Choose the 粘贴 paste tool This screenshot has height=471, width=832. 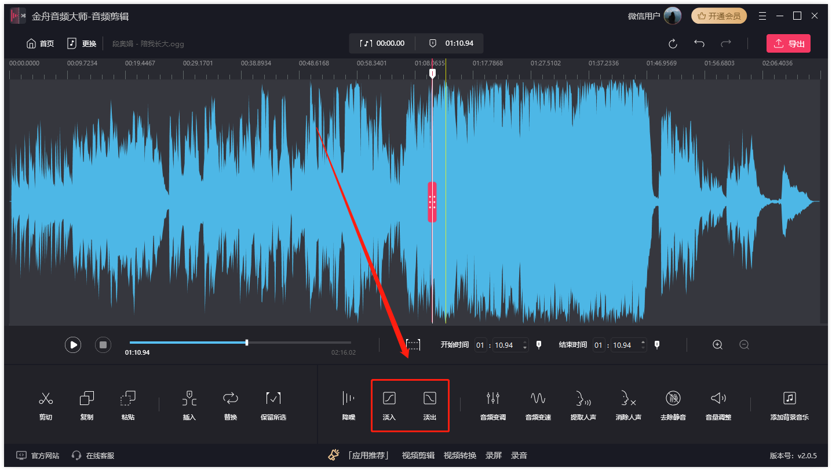point(128,405)
